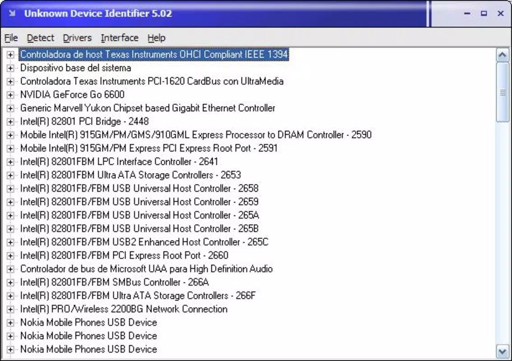Viewport: 512px width, 361px height.
Task: Expand the USB Universal Host Controller - 2659 node
Action: (10, 202)
